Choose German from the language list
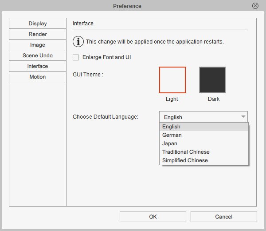The height and width of the screenshot is (231, 266). [x=172, y=135]
